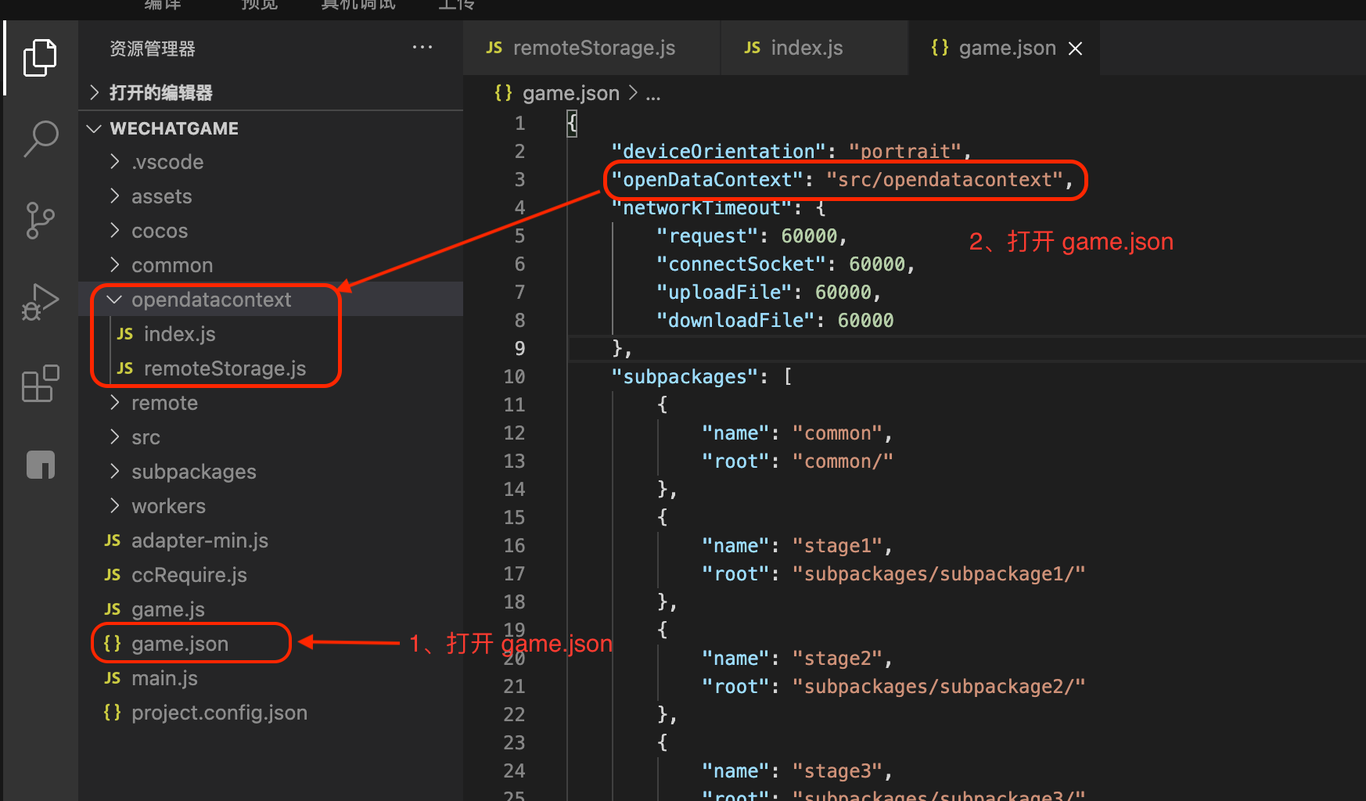Expand the workers folder
Viewport: 1366px width, 801px height.
click(x=271, y=506)
